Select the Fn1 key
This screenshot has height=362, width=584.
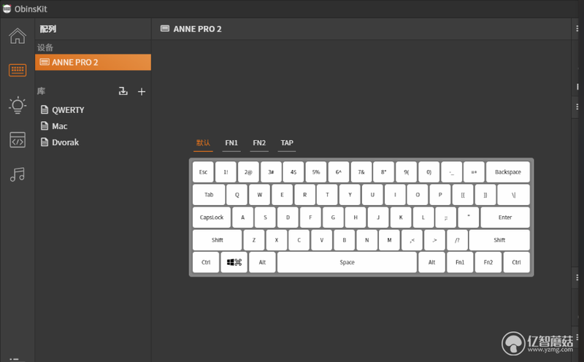[460, 263]
